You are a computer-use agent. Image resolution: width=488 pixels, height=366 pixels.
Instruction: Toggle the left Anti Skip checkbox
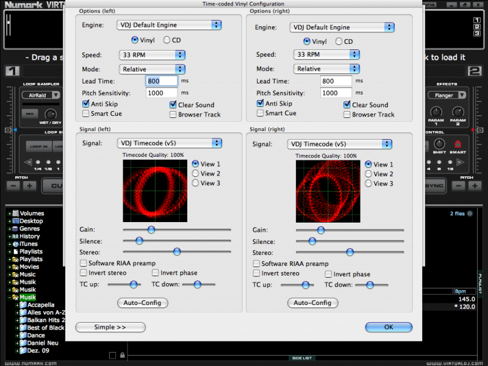pyautogui.click(x=85, y=104)
